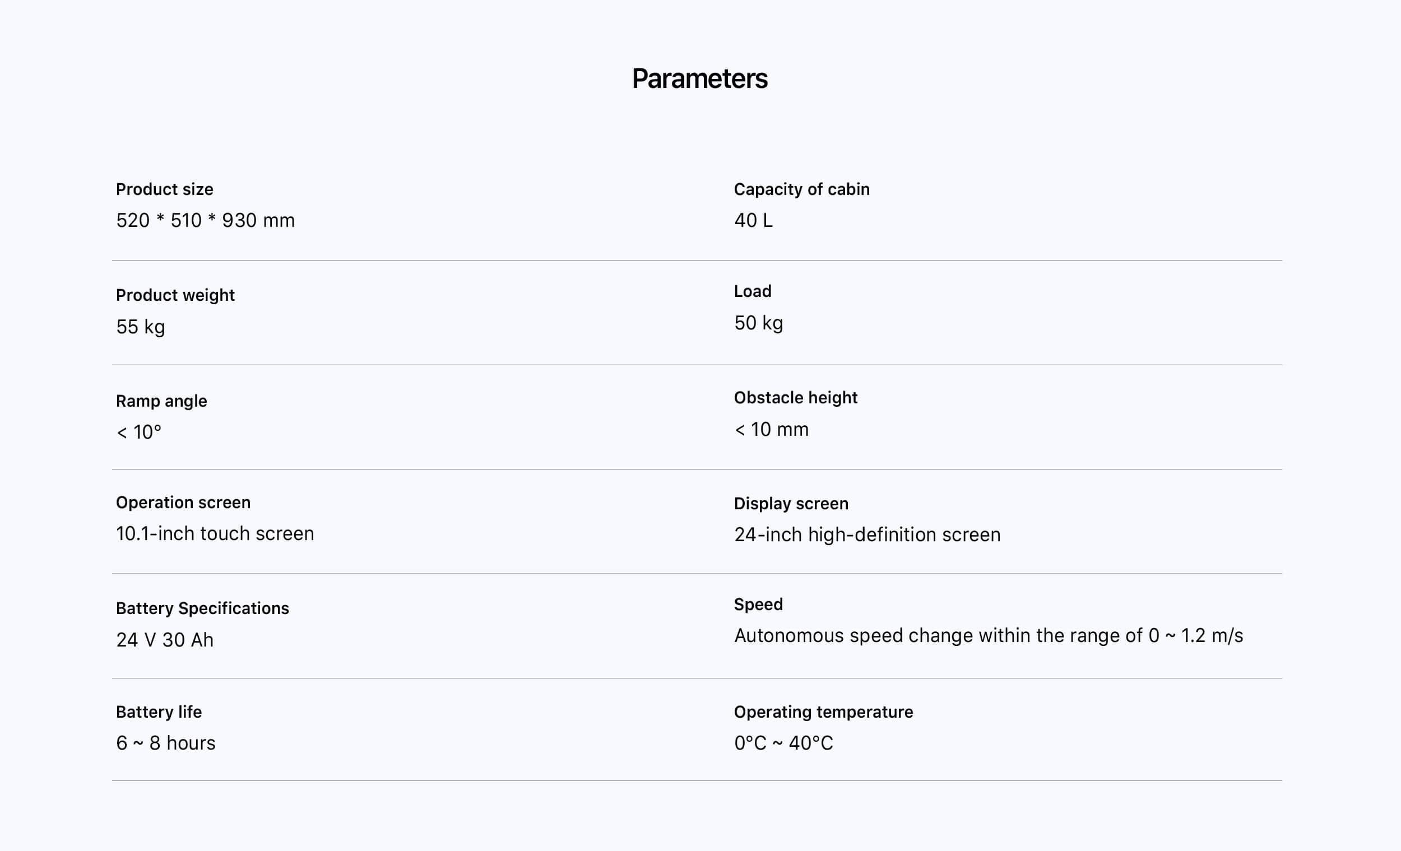Screen dimensions: 1401x851
Task: Click the Display screen label
Action: click(x=791, y=504)
